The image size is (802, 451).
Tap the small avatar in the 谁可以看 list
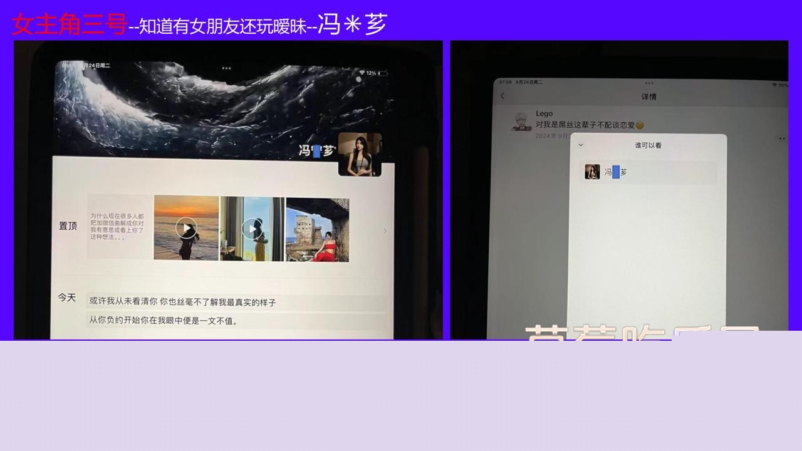tap(592, 172)
